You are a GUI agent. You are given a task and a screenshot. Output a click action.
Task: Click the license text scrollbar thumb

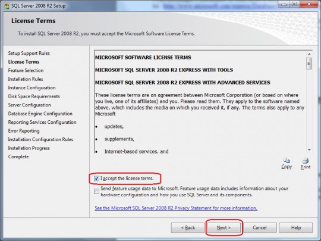(x=309, y=64)
